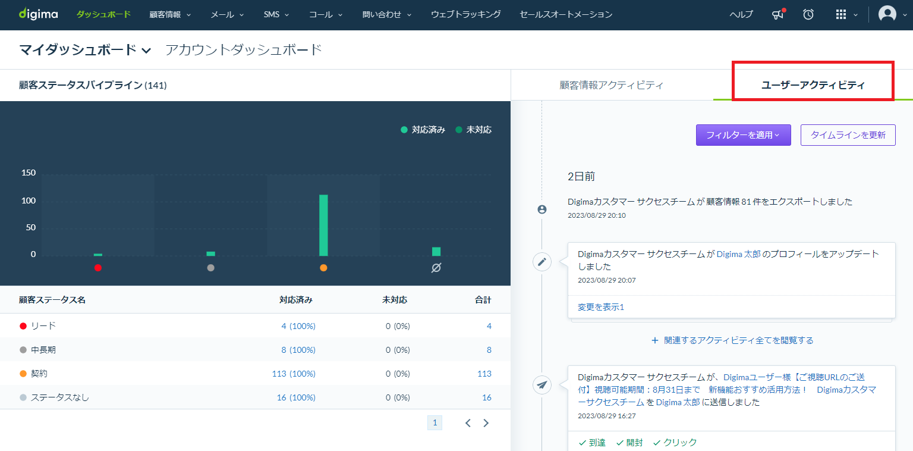Click 関連するアクティビティ全てを閲覧する
913x451 pixels.
click(732, 340)
